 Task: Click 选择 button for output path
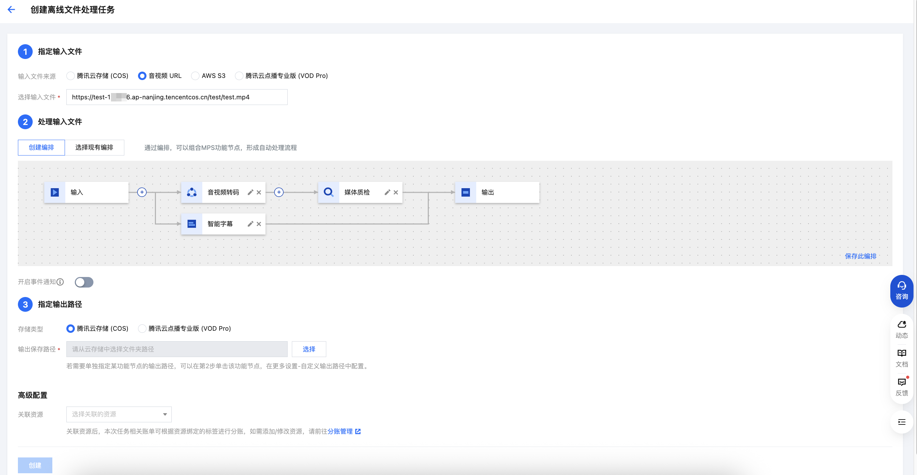pyautogui.click(x=309, y=349)
